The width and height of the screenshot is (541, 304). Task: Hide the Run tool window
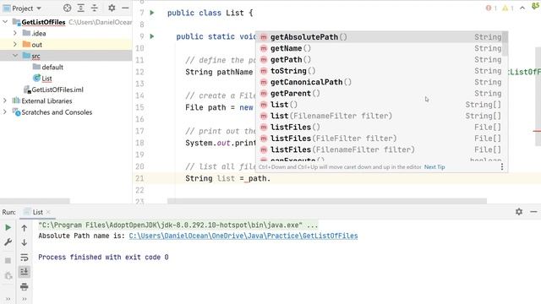click(x=533, y=212)
